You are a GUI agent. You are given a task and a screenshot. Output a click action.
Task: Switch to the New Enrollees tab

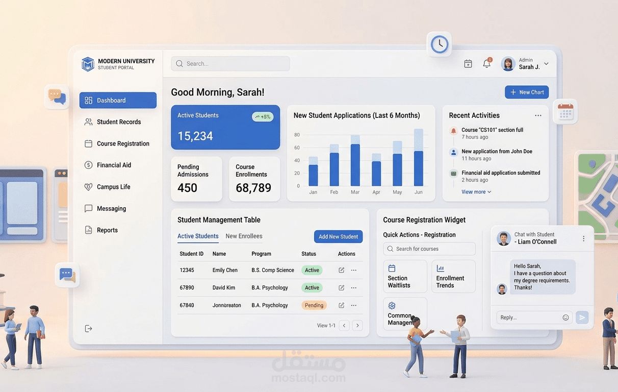[x=244, y=236]
